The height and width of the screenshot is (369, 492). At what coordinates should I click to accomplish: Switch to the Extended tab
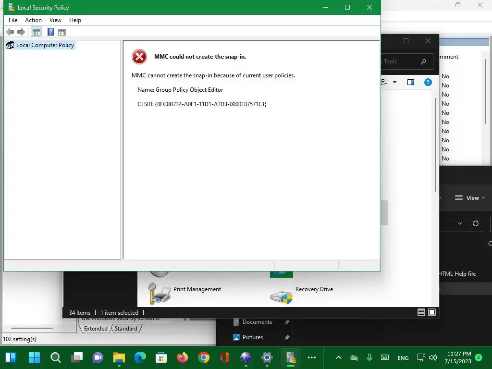[x=96, y=329]
